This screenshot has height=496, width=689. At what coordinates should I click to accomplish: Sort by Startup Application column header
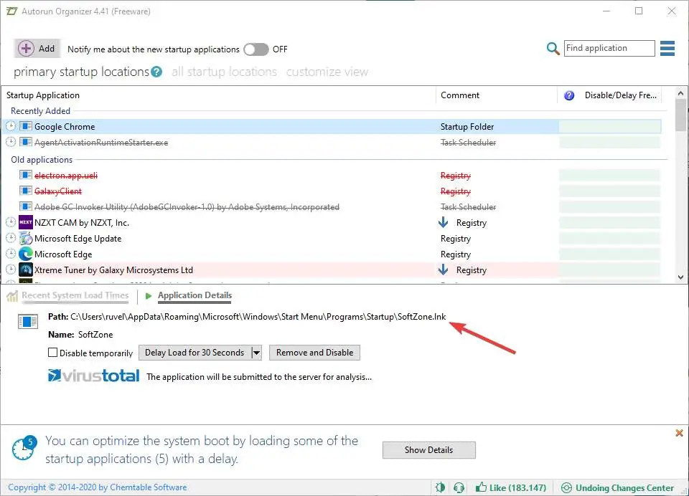click(43, 95)
